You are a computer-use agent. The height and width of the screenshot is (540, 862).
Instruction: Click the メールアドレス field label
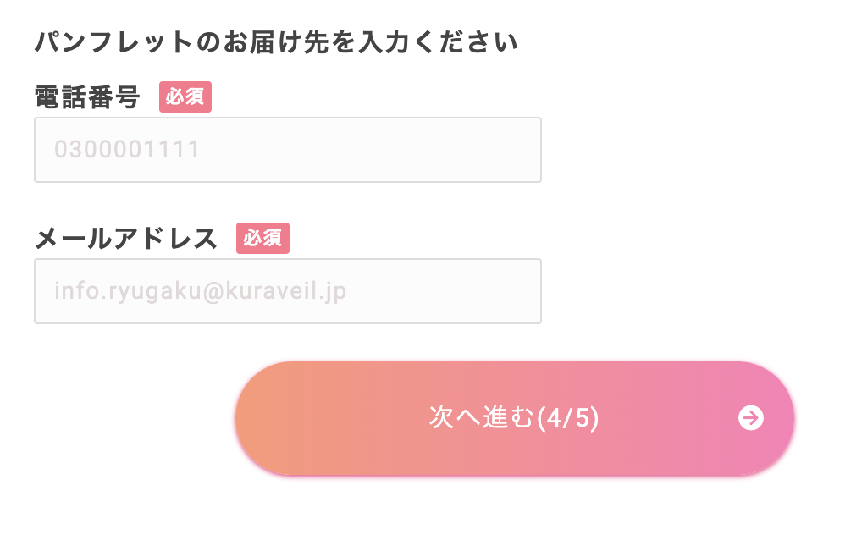(126, 239)
